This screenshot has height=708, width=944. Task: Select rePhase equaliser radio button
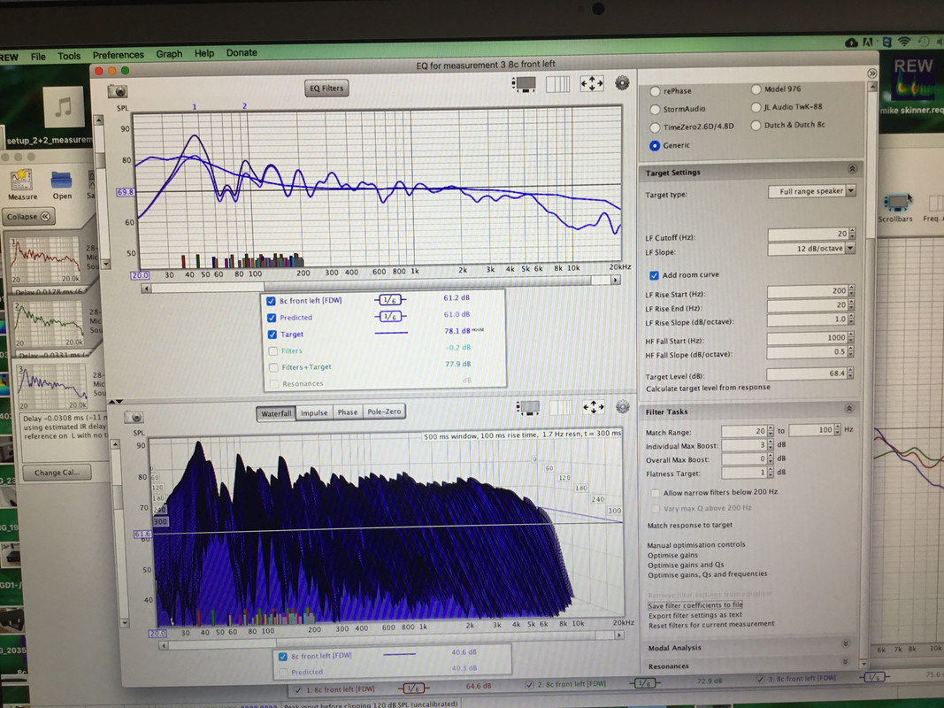(x=655, y=91)
